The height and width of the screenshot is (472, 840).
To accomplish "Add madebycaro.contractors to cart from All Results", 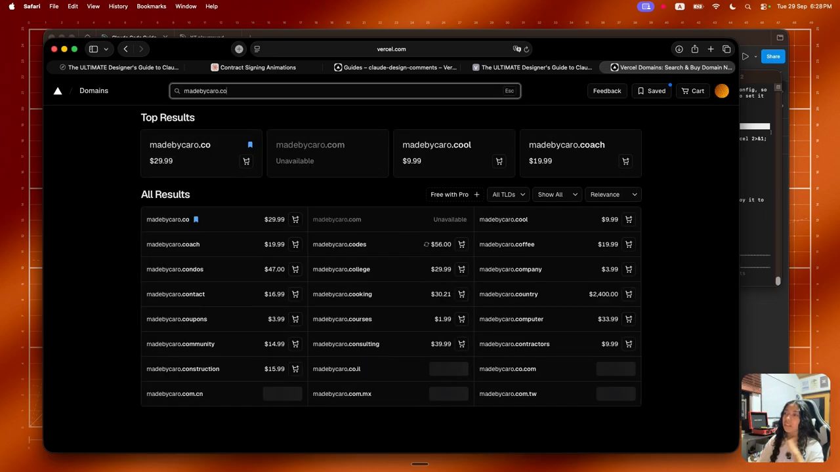I will coord(628,344).
